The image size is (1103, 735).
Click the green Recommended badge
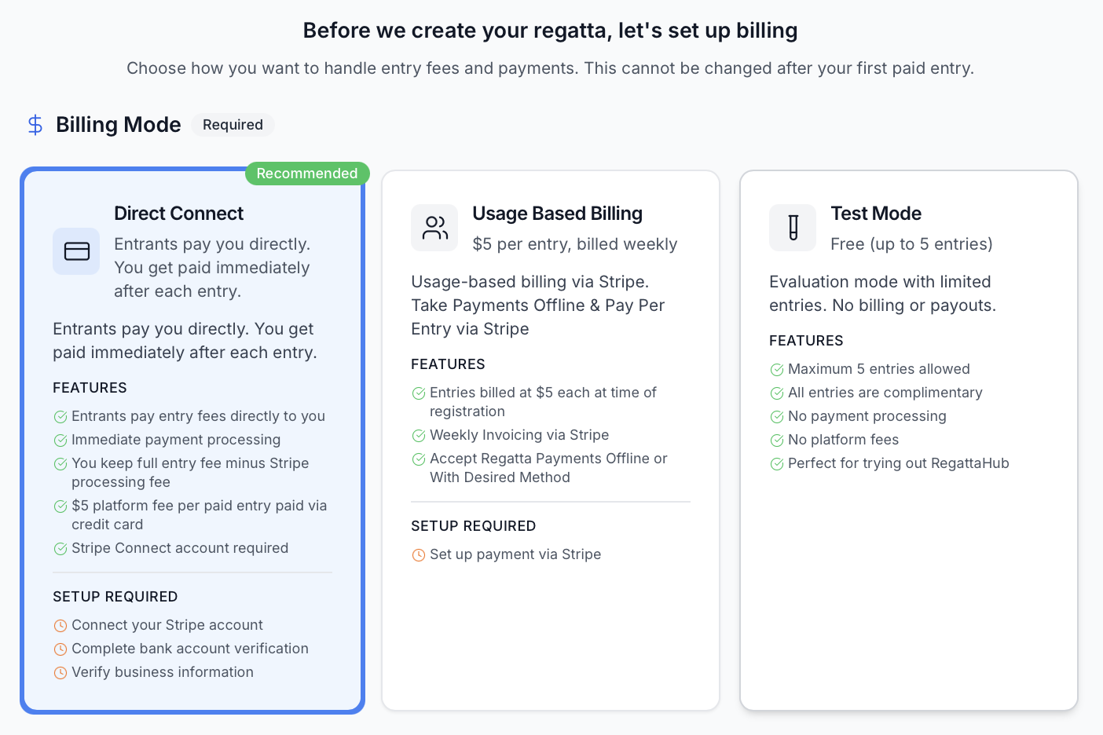(x=307, y=174)
